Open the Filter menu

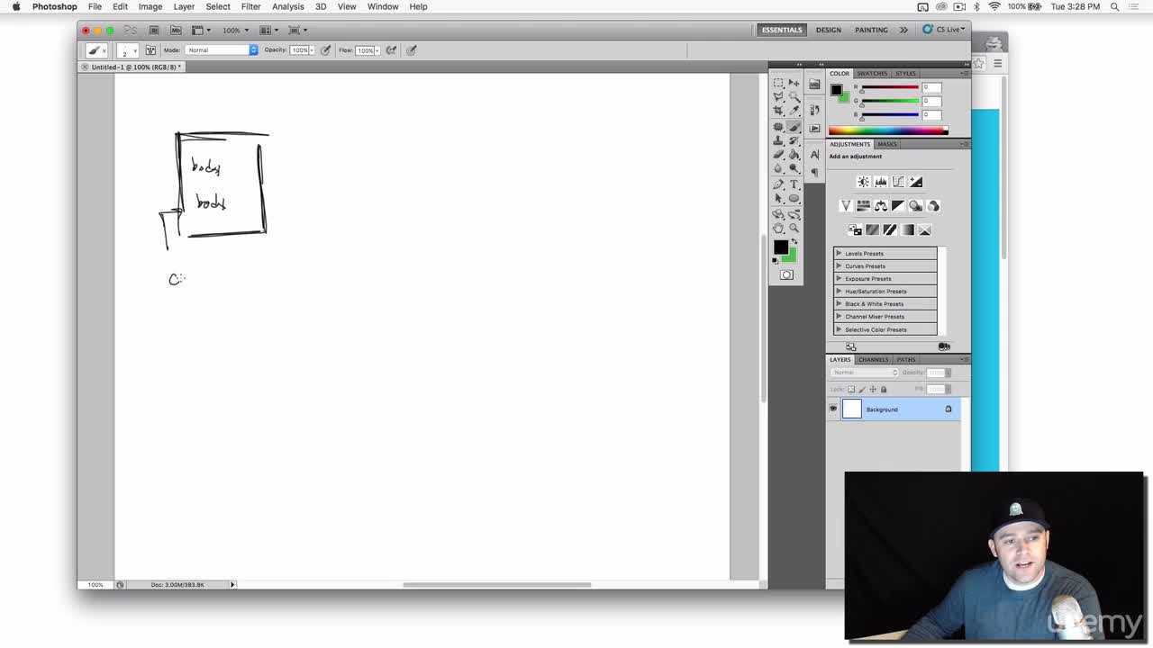(250, 6)
